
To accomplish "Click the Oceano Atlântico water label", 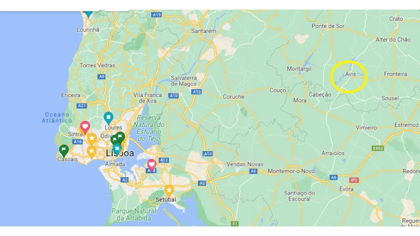I will [57, 118].
